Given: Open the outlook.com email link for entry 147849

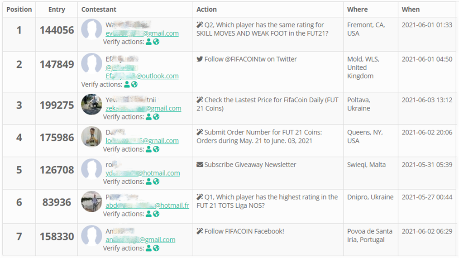Looking at the screenshot, I should tap(142, 76).
